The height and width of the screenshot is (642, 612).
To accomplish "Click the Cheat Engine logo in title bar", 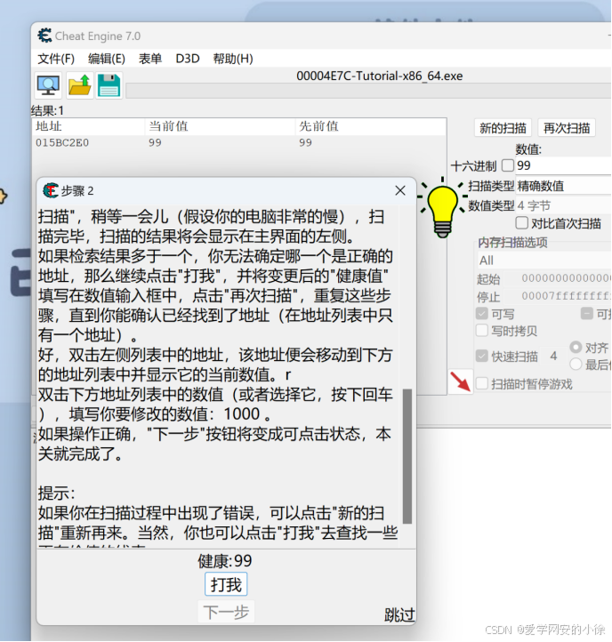I will pyautogui.click(x=44, y=36).
